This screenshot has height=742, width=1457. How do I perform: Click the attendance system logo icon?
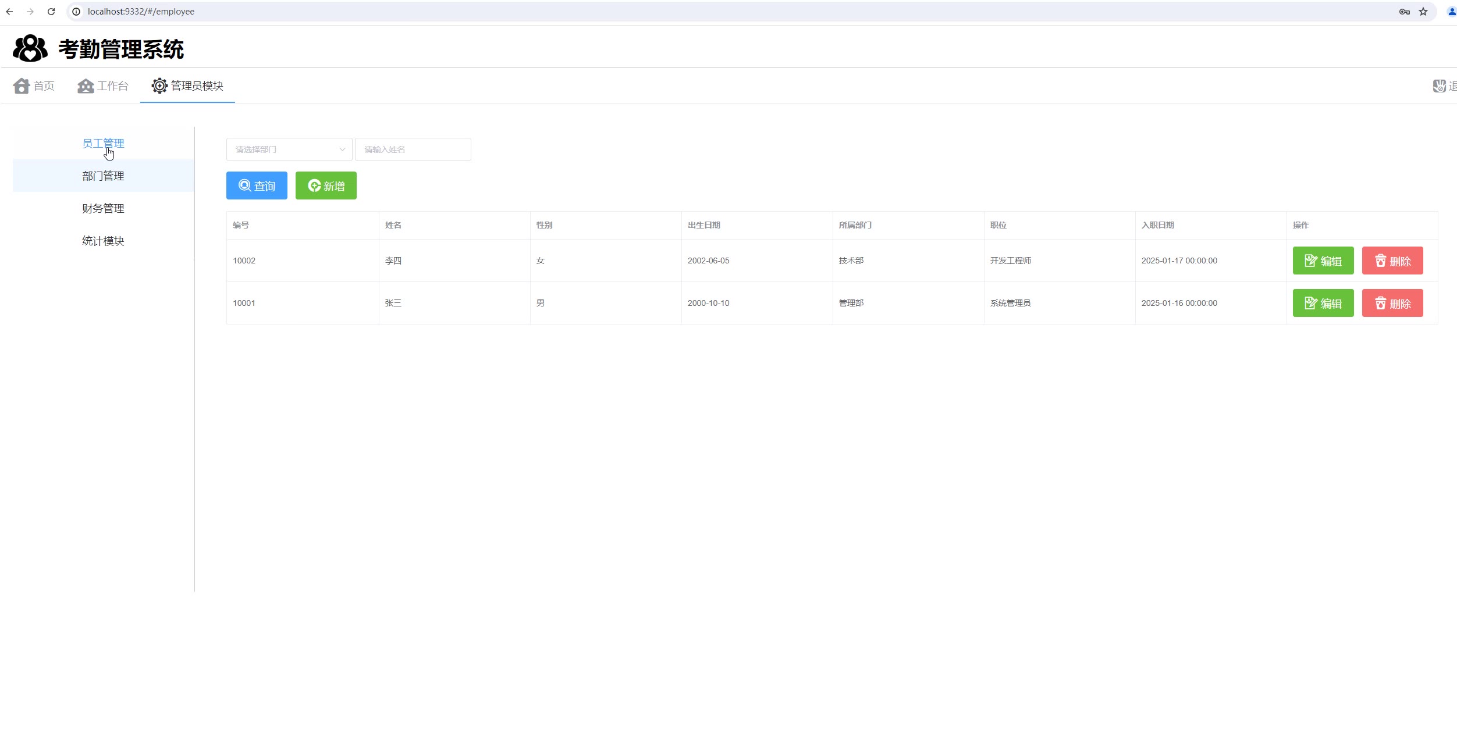[30, 48]
